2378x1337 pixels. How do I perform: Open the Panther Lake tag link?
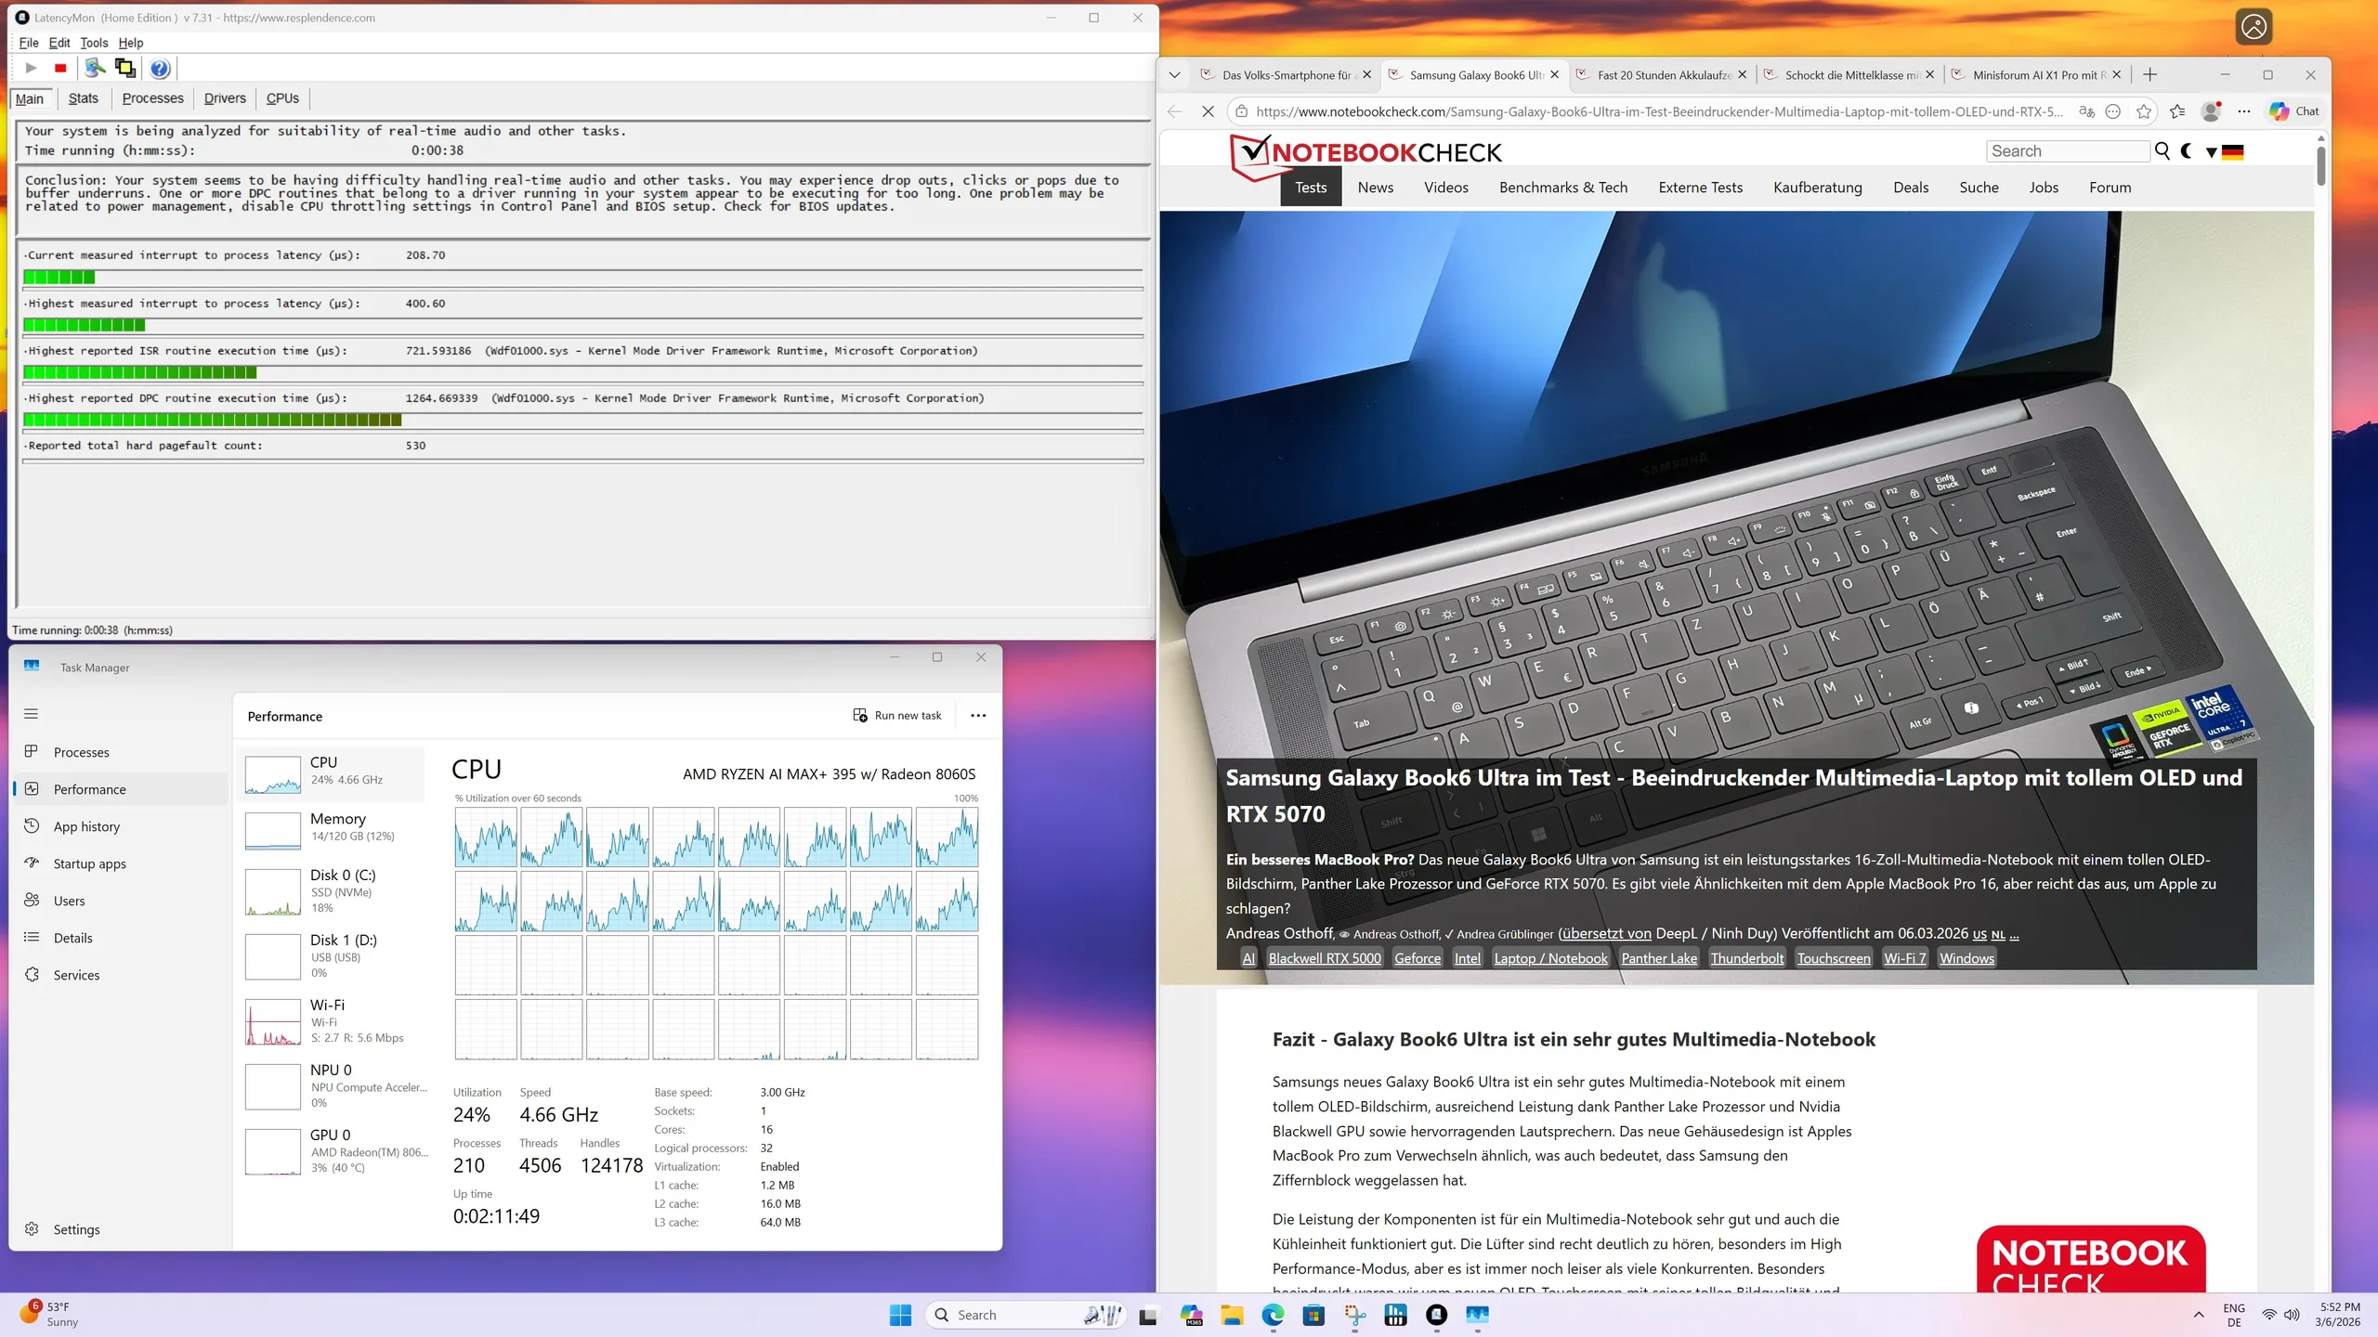[x=1659, y=958]
